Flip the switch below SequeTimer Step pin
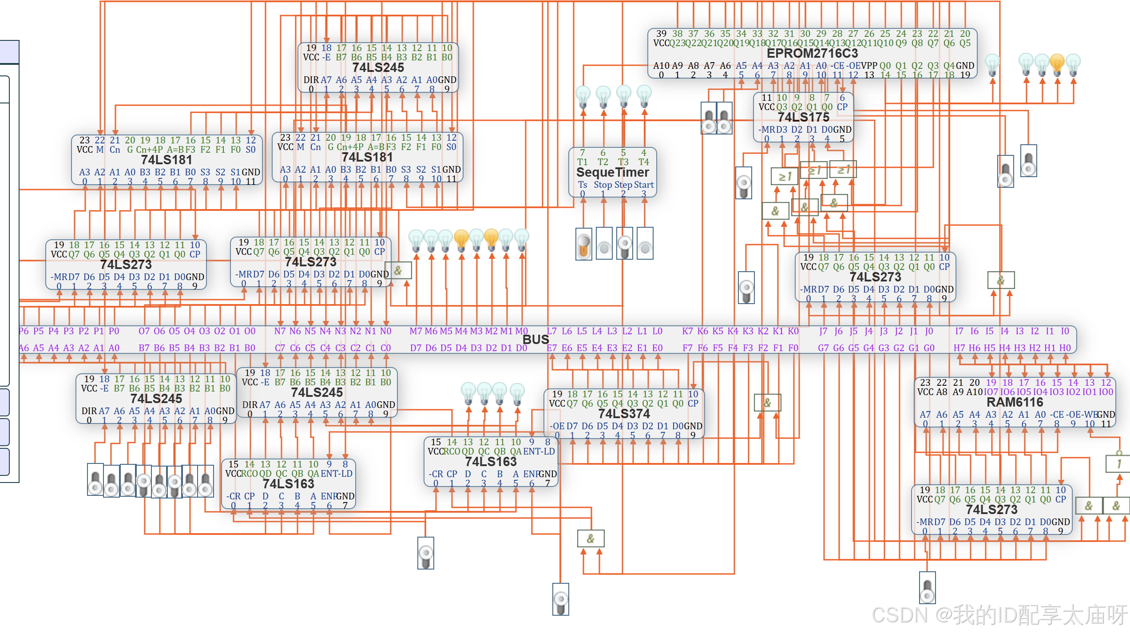This screenshot has height=633, width=1130. click(624, 243)
